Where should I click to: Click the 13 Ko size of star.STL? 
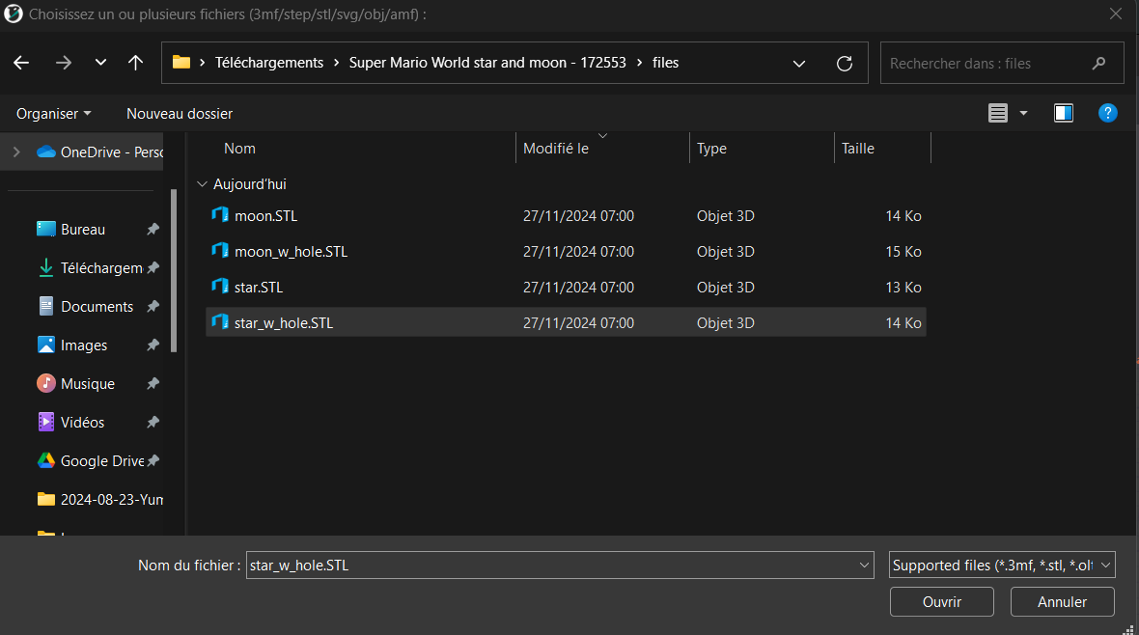coord(903,287)
